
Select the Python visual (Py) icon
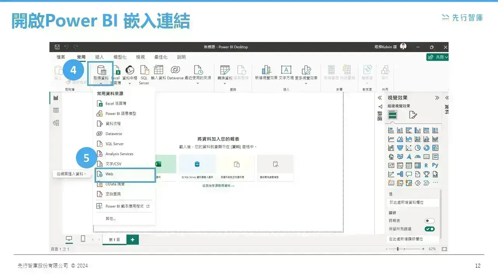coord(435,165)
